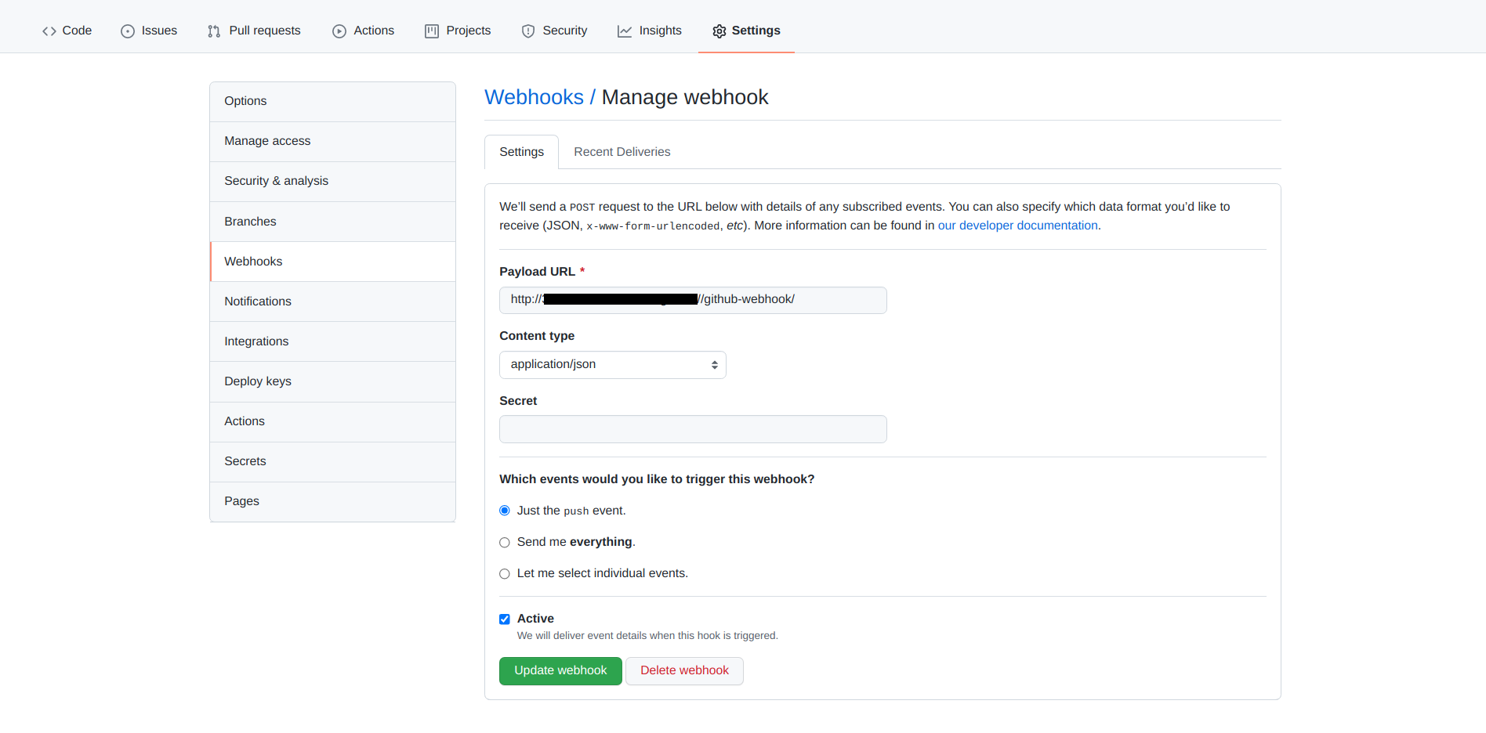Go to Security & analysis settings

[x=332, y=182]
